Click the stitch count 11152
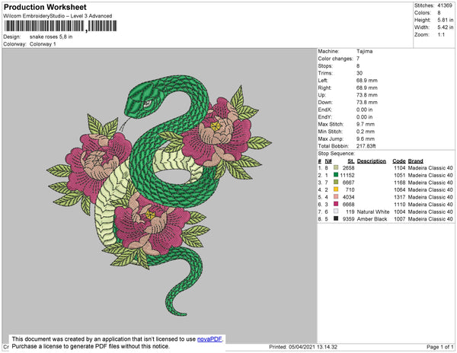 pos(347,175)
